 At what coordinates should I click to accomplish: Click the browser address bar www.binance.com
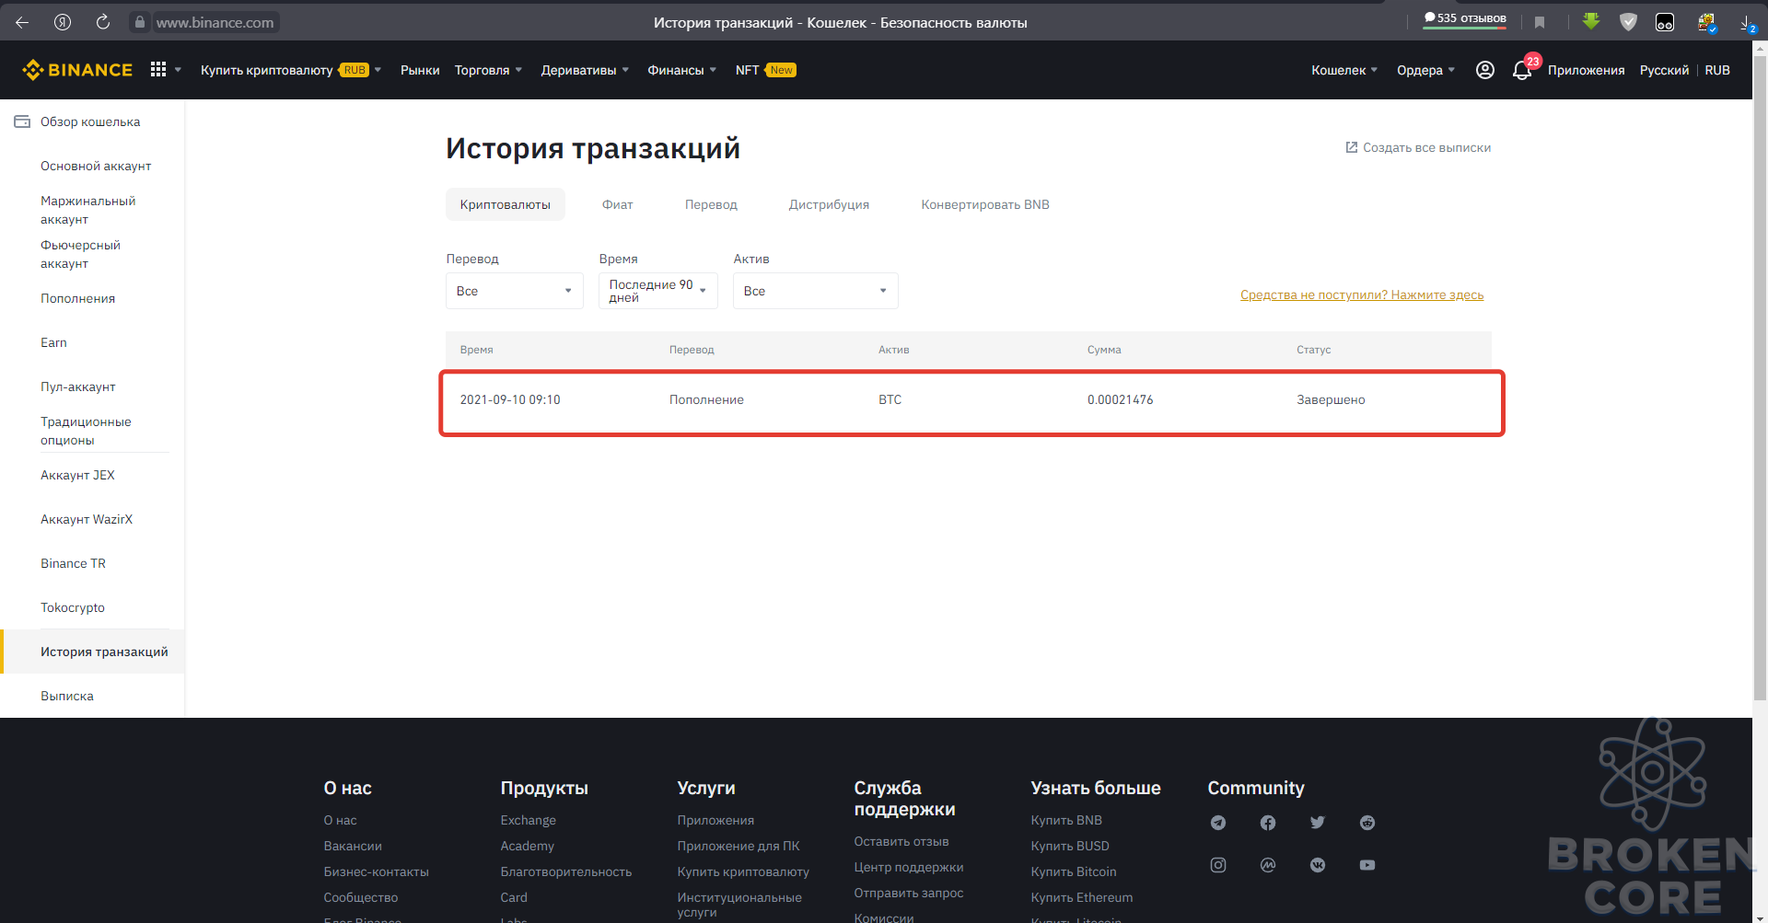coord(215,22)
